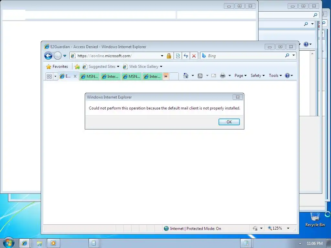The height and width of the screenshot is (248, 331).
Task: Open the search provider dropdown arrow
Action: 294,56
